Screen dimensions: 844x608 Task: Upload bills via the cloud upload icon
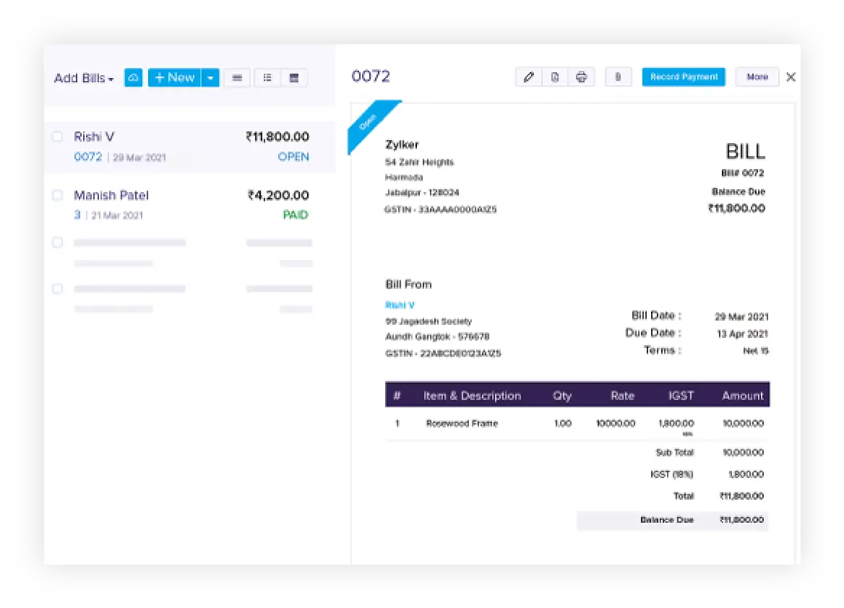point(133,77)
